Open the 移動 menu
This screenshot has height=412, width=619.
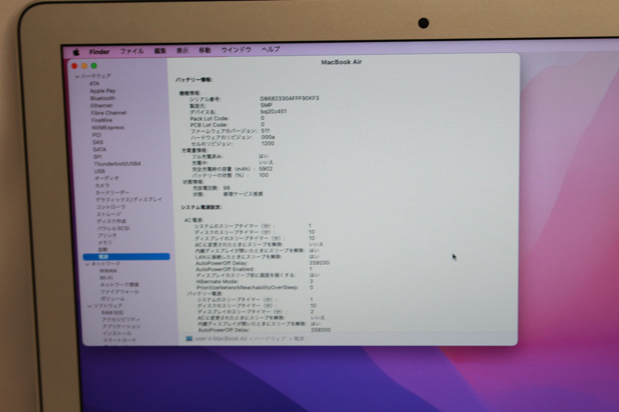pyautogui.click(x=205, y=50)
